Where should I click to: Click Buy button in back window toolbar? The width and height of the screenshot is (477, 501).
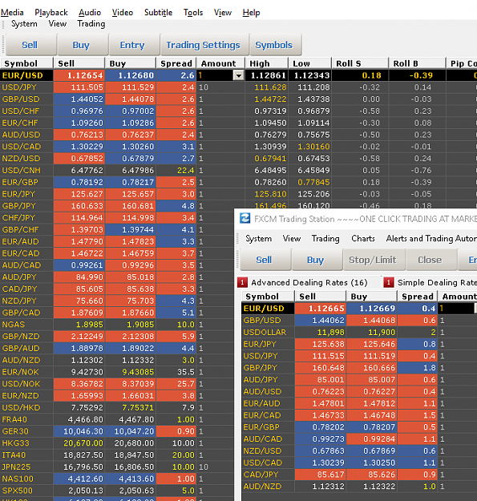81,45
